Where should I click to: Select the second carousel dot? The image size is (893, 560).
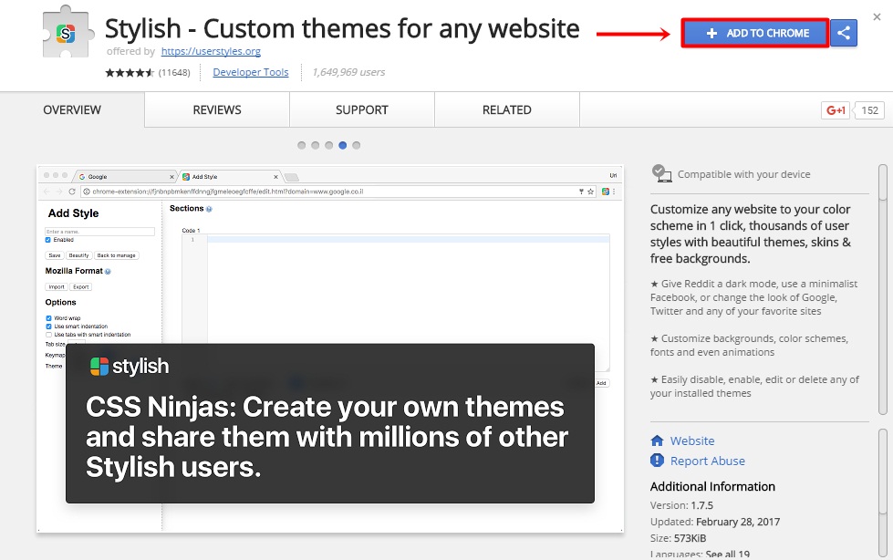click(315, 144)
